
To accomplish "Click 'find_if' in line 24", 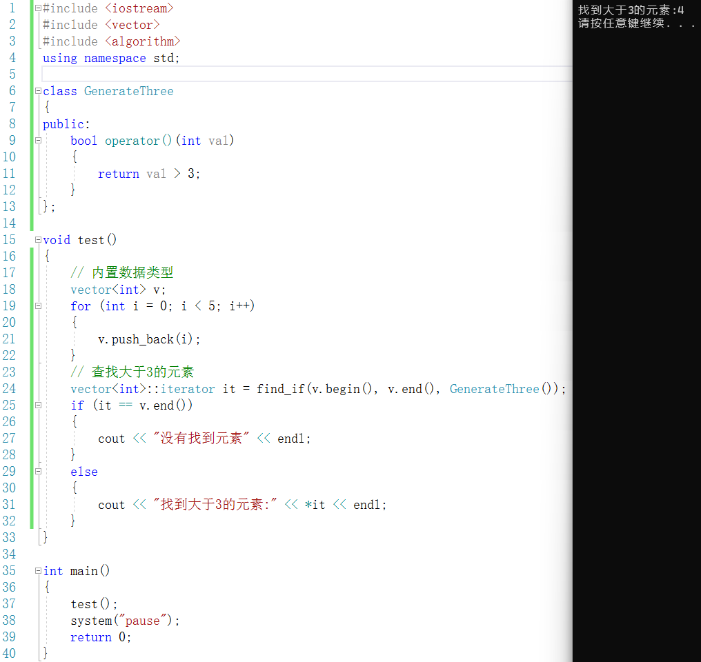I will [280, 389].
